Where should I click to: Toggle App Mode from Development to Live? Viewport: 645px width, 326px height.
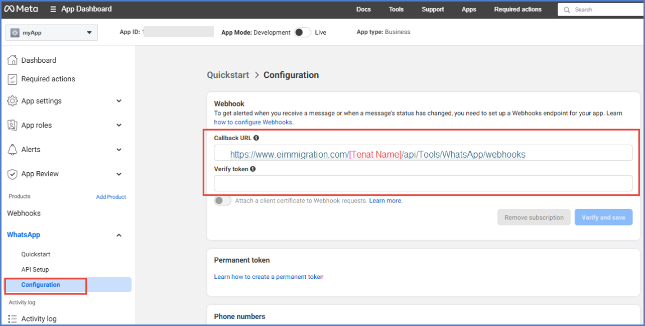click(302, 33)
